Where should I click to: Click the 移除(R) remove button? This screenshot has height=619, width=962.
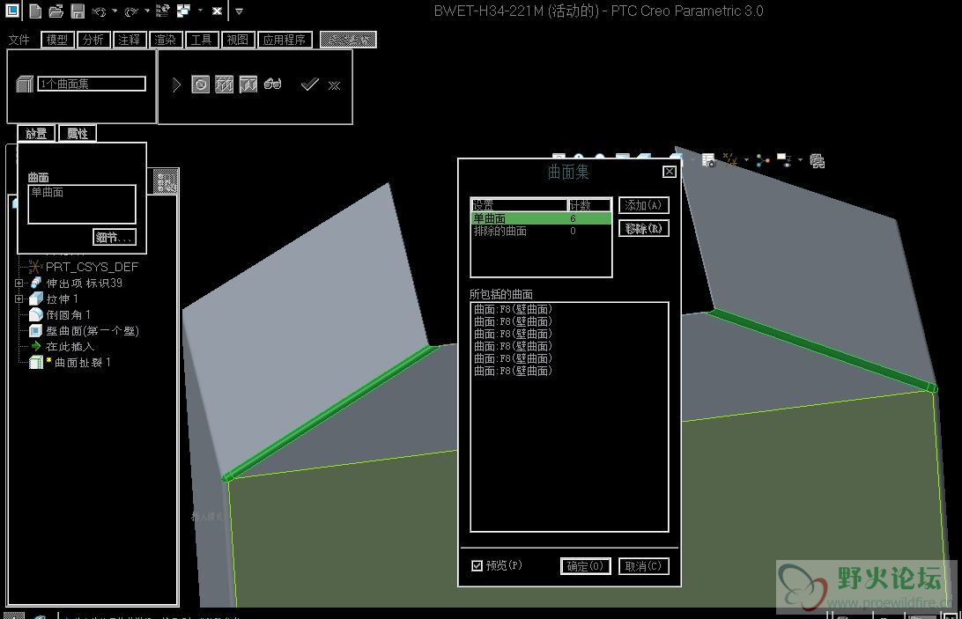tap(644, 228)
